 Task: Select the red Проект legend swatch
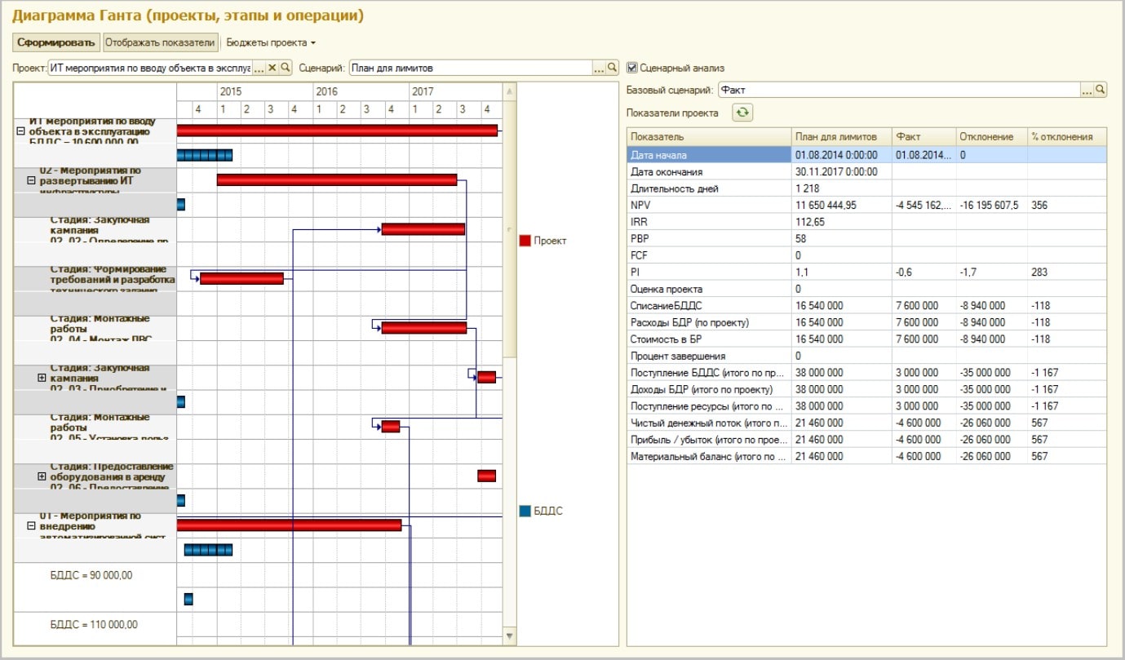[525, 241]
